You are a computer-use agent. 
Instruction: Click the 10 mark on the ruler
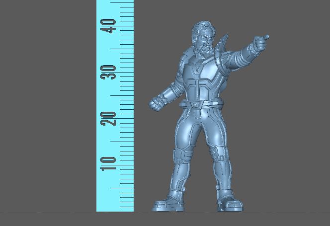(109, 163)
